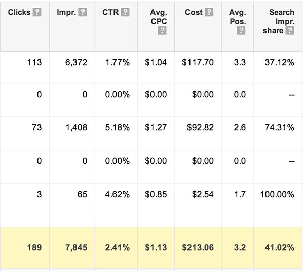Click the 3.3 average position value

coord(240,63)
